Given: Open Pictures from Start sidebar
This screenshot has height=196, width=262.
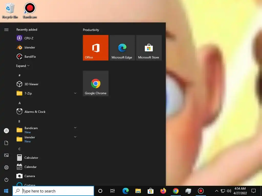Looking at the screenshot, I should click(x=6, y=155).
